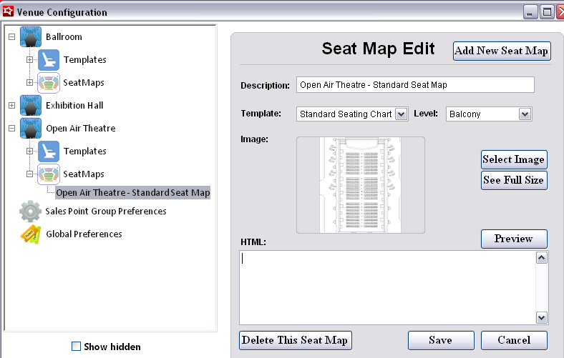Image resolution: width=564 pixels, height=358 pixels.
Task: Click the seat map image thumbnail
Action: tap(361, 185)
